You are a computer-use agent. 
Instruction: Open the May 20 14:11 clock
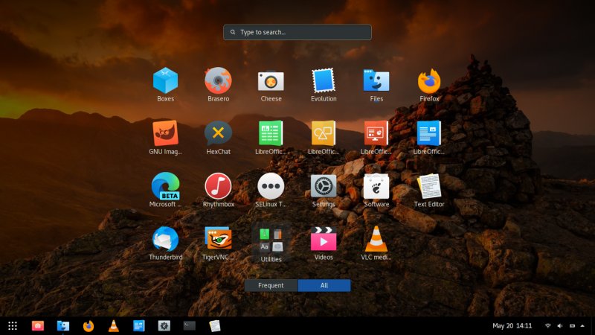pos(512,326)
